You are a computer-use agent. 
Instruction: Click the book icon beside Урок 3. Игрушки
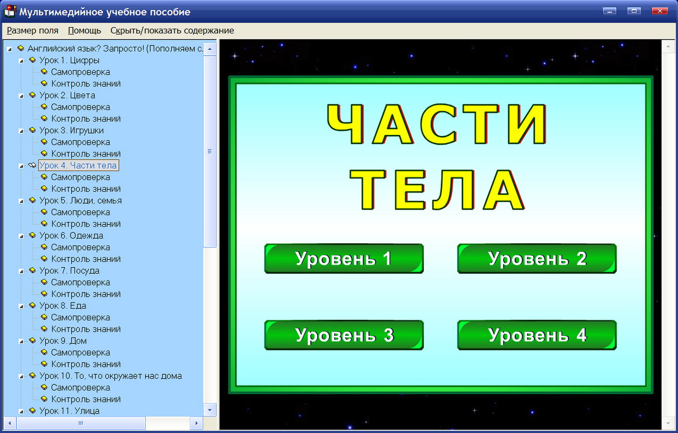32,130
